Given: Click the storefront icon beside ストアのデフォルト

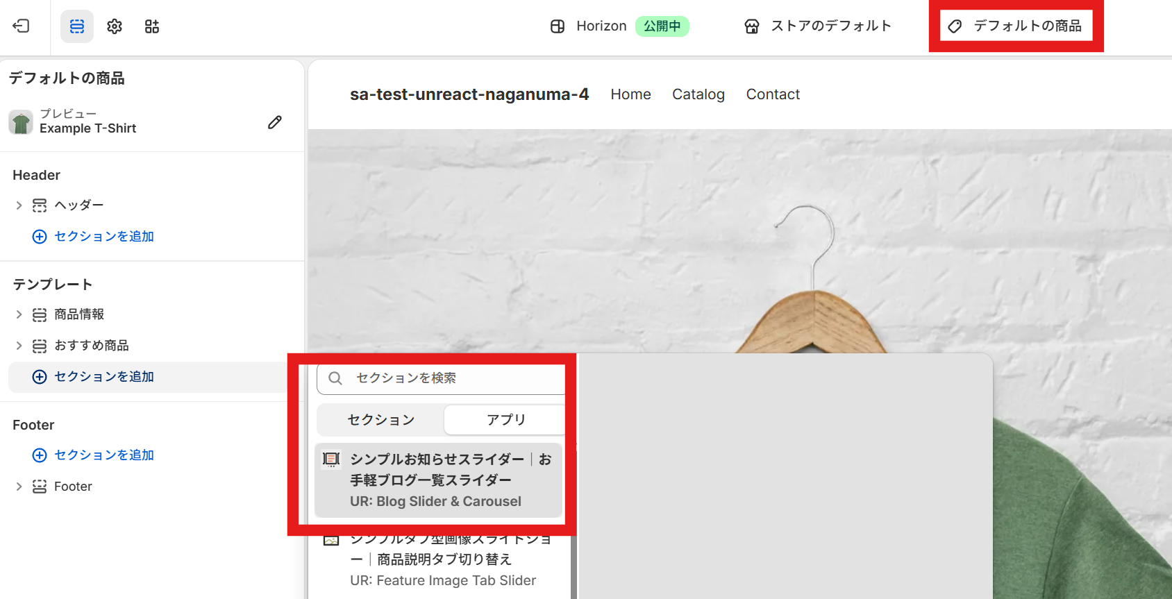Looking at the screenshot, I should click(752, 26).
